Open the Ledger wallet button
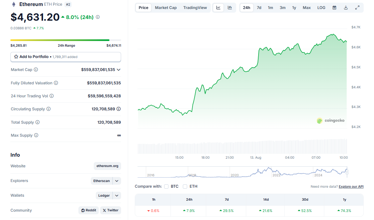The height and width of the screenshot is (220, 374). pos(104,195)
